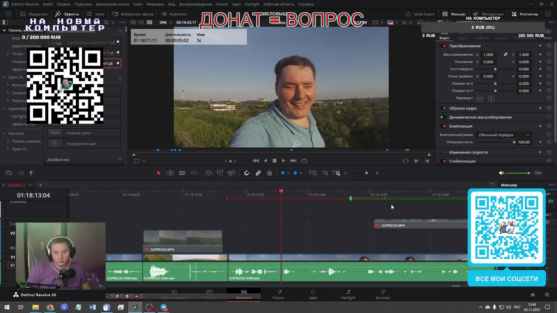Viewport: 557px width, 313px height.
Task: Click the Overwrite clip icon
Action: click(220, 173)
